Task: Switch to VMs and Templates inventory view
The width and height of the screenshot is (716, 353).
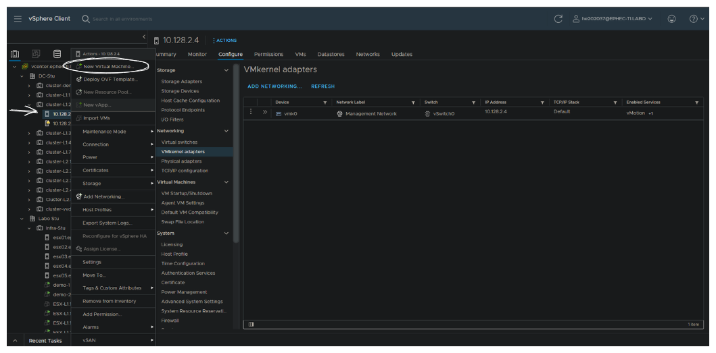Action: tap(36, 54)
